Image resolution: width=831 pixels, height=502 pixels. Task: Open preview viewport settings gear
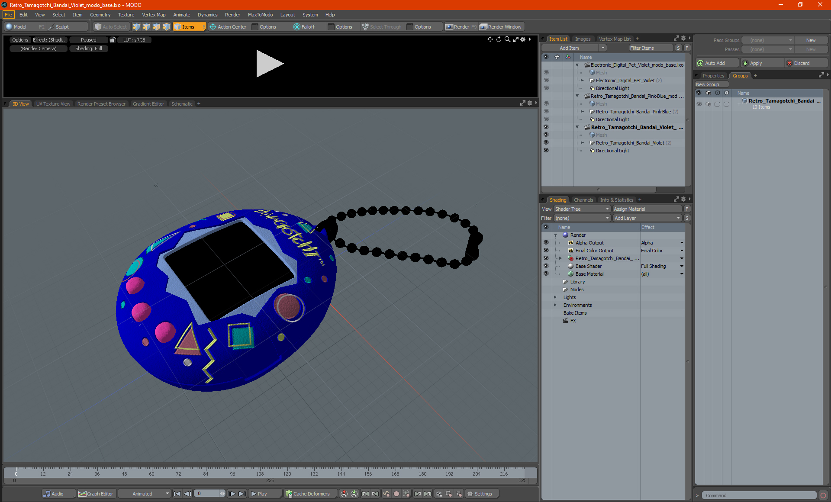click(523, 39)
